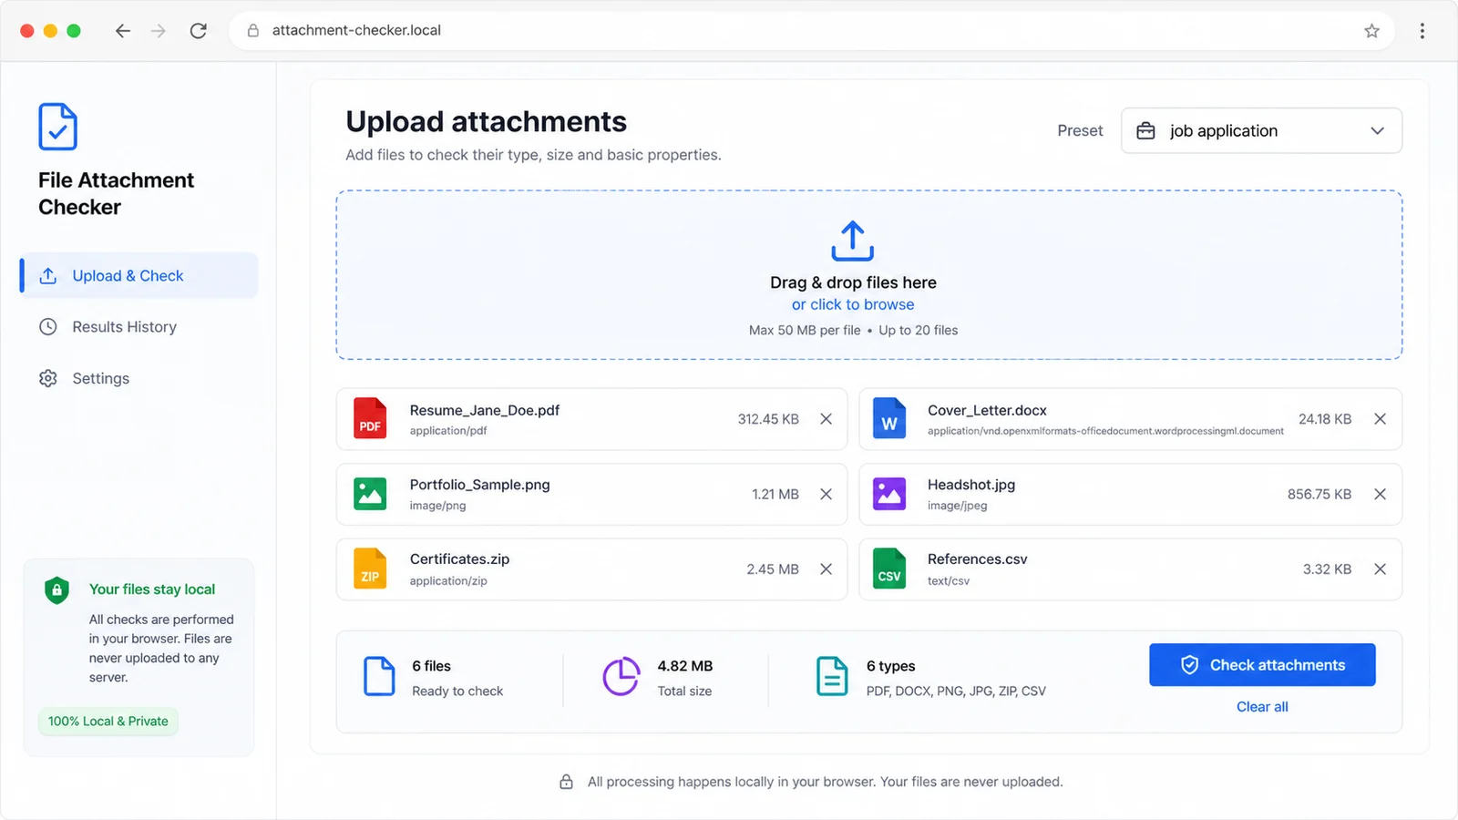Click the Check attachments button
This screenshot has height=820, width=1458.
[x=1262, y=665]
